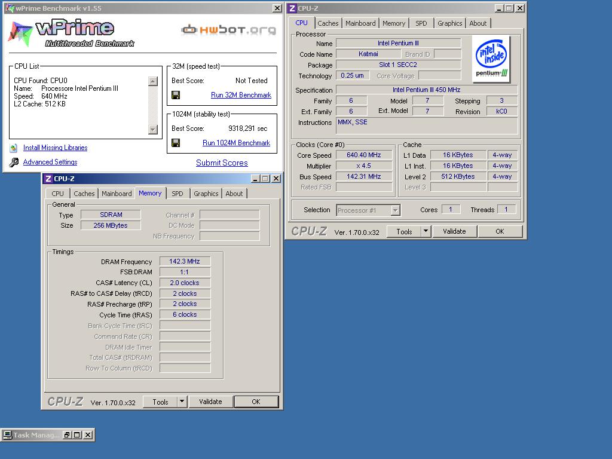Click Install Missing Libraries link
612x459 pixels.
(55, 148)
